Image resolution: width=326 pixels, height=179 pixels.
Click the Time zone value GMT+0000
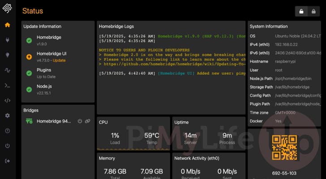[x=285, y=113]
